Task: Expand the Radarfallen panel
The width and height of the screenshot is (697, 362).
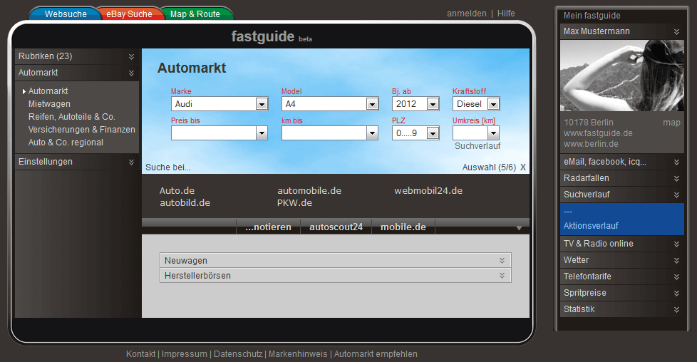Action: [x=622, y=178]
